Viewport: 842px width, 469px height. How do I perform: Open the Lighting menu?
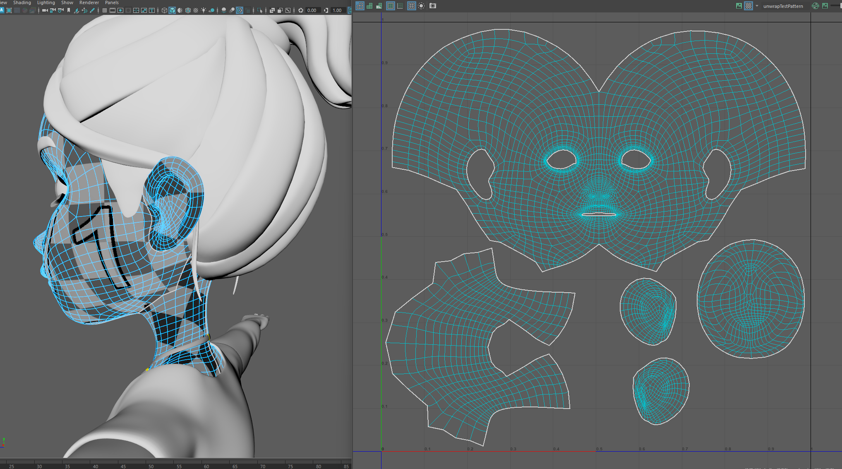[46, 2]
